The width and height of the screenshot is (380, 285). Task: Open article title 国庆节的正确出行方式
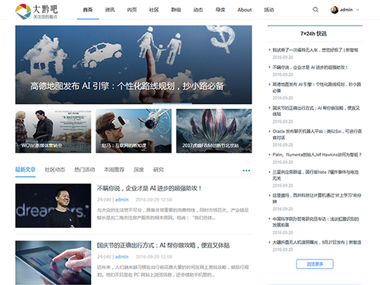tap(163, 245)
